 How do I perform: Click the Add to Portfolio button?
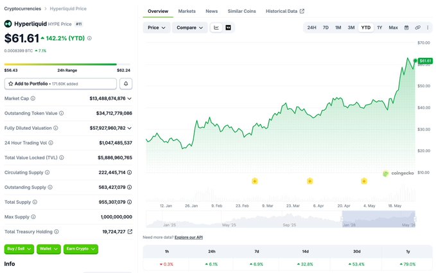point(60,84)
